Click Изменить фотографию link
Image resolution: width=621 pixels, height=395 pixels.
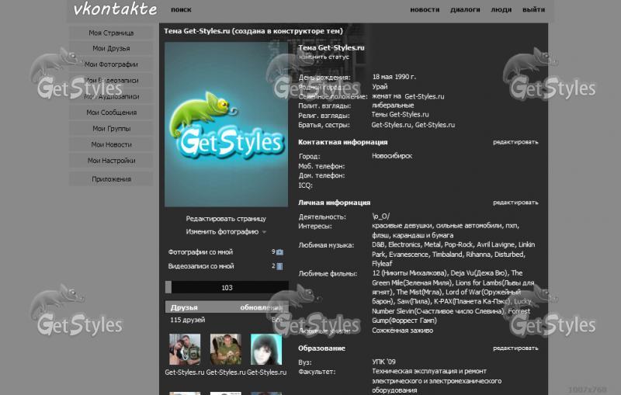pyautogui.click(x=222, y=232)
